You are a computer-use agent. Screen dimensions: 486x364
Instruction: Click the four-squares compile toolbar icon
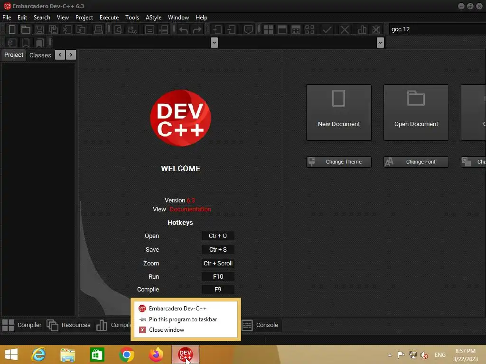pyautogui.click(x=268, y=30)
